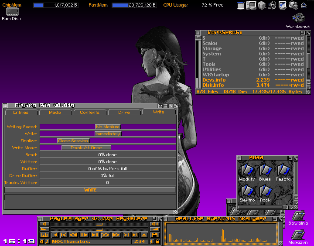Screen dimensions: 314x246
Task: Click the Write Mode 'Track At Once' knob
Action: (x=86, y=147)
